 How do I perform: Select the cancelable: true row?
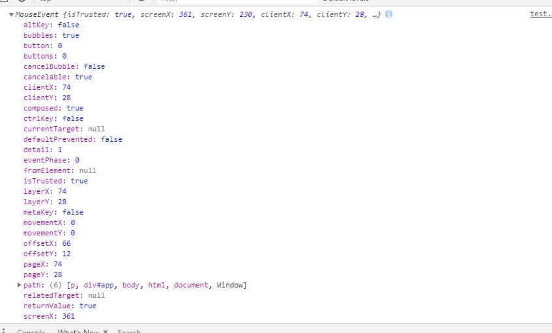[58, 77]
